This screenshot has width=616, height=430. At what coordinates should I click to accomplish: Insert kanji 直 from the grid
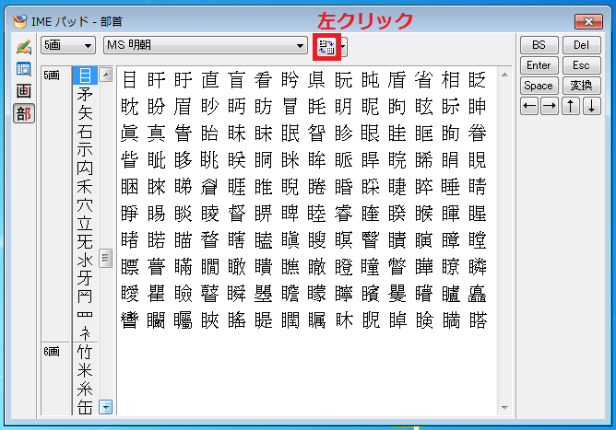tap(209, 80)
